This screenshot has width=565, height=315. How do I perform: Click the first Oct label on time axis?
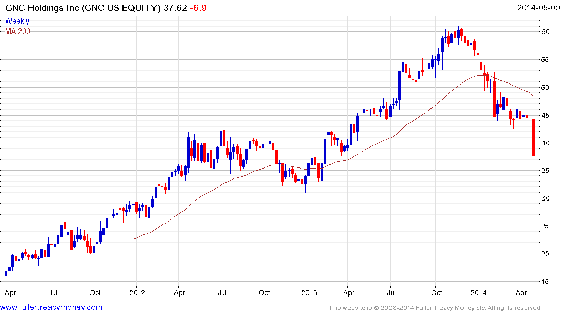click(95, 292)
